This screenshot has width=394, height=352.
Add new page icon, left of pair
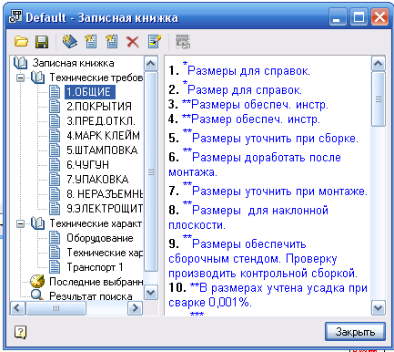(x=91, y=41)
